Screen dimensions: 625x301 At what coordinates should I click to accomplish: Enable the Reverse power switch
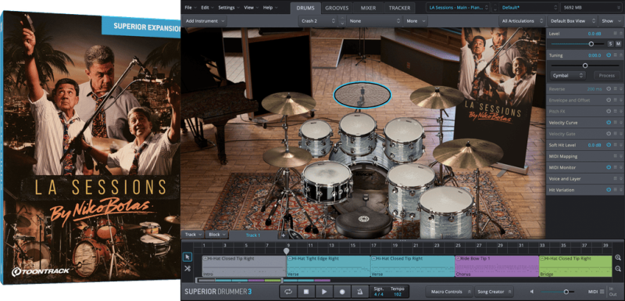pos(609,89)
